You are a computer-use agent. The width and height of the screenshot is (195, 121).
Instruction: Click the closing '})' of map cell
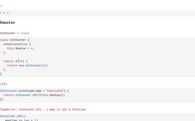(x=2, y=100)
